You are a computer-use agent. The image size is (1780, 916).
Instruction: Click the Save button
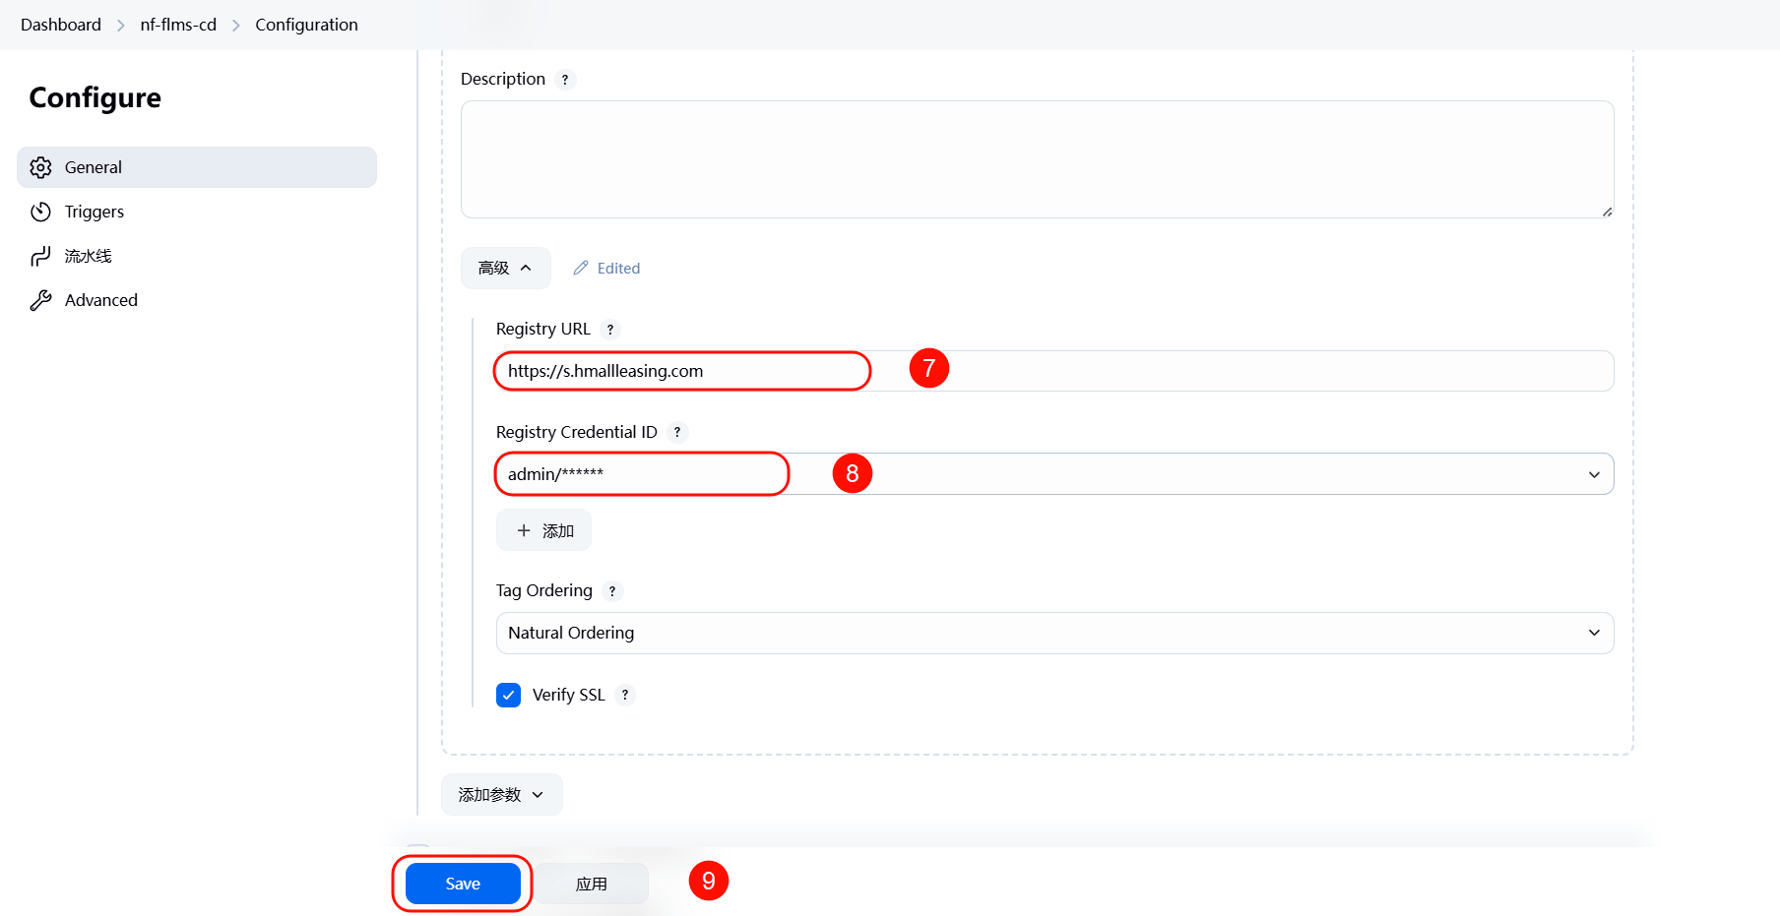point(463,884)
